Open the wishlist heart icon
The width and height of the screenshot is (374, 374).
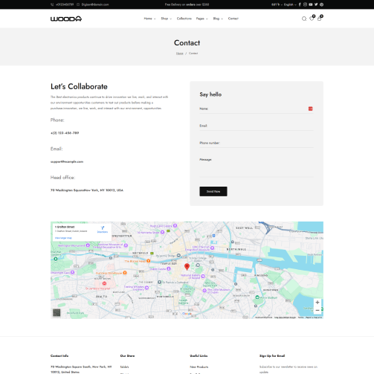pyautogui.click(x=312, y=19)
